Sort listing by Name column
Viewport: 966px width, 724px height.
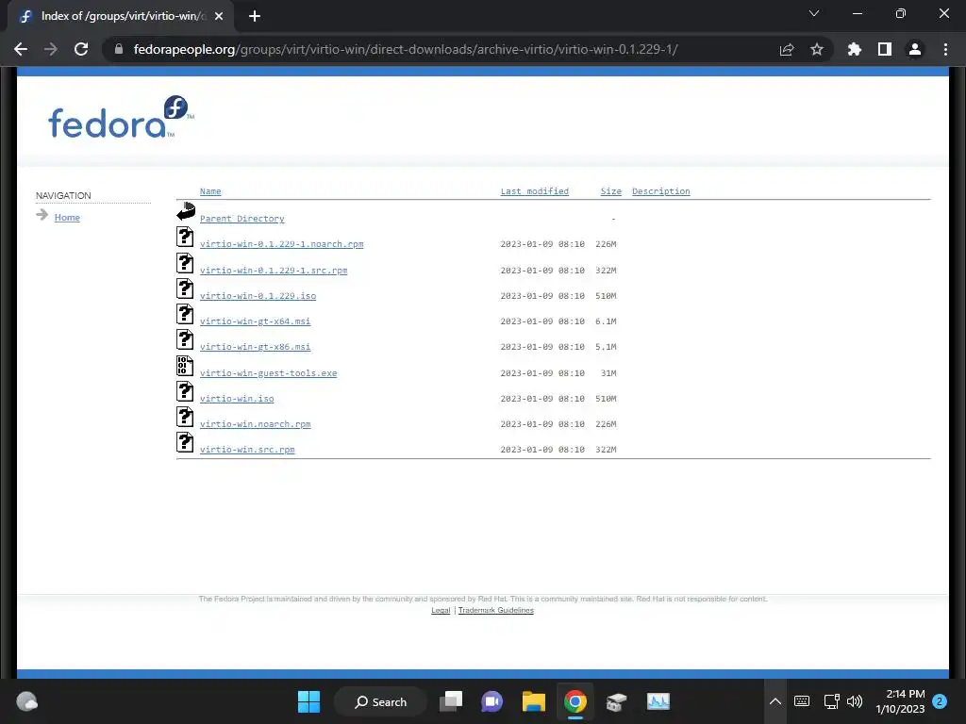[210, 191]
